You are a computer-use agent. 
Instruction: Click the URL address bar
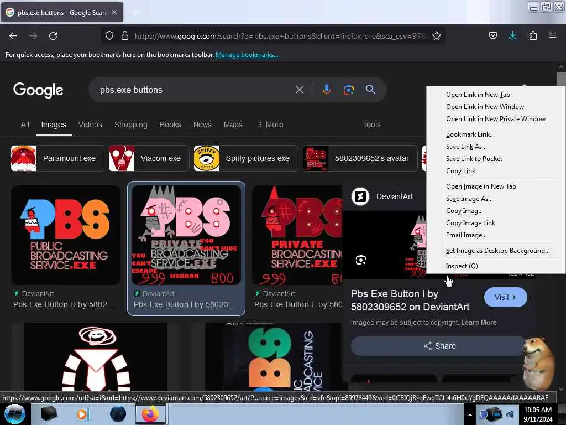(280, 36)
